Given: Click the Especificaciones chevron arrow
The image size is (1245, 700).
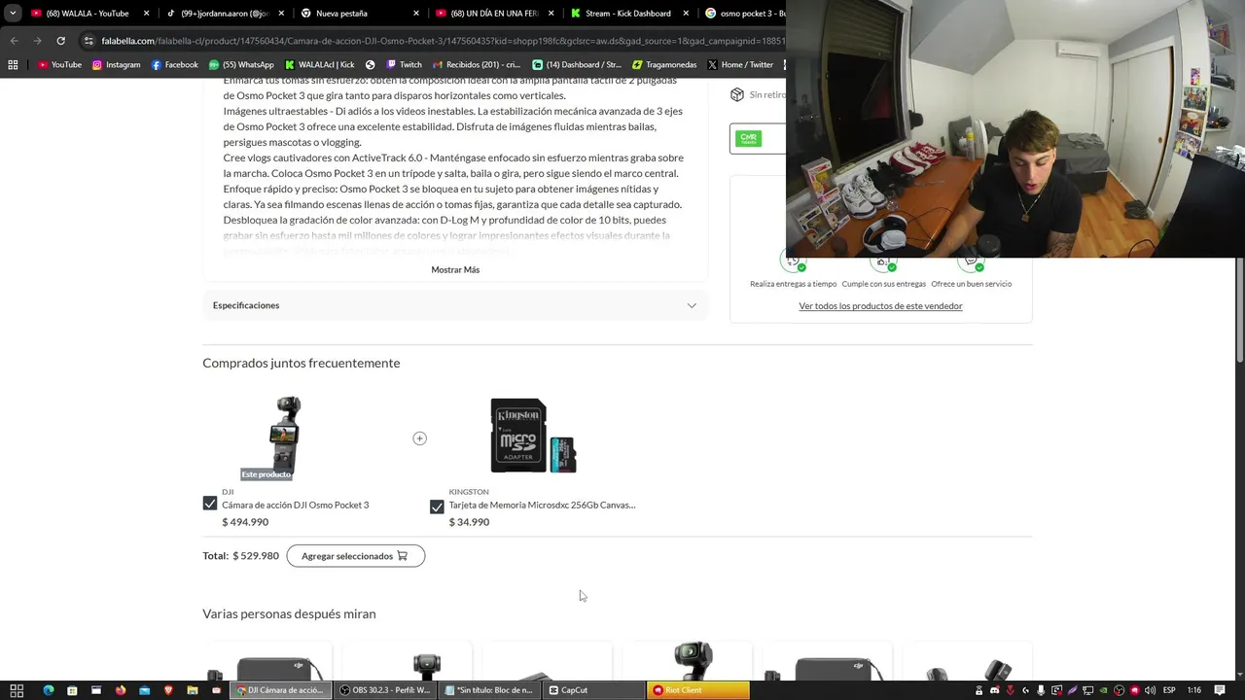Looking at the screenshot, I should click(692, 305).
